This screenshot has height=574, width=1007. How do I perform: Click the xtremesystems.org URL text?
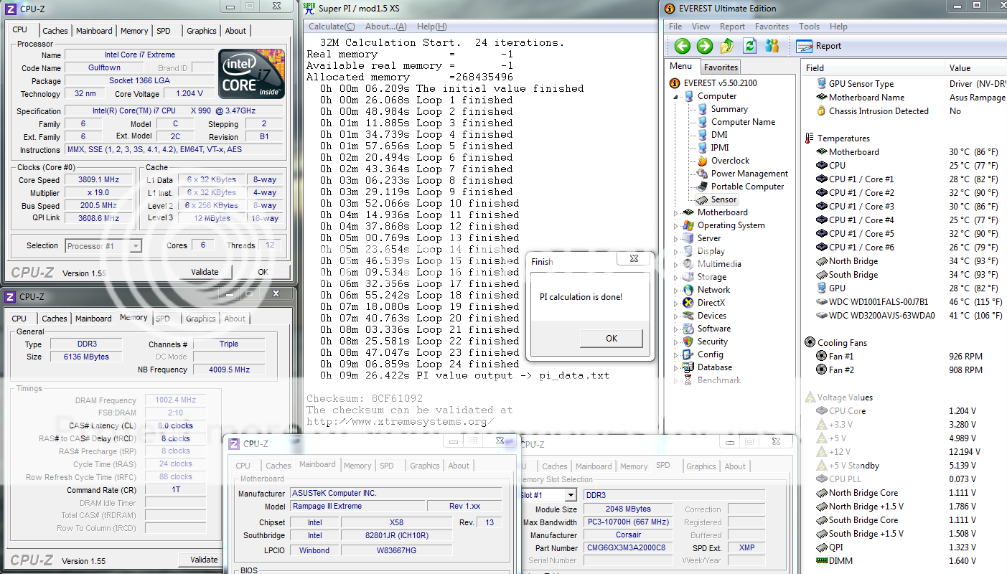point(400,422)
